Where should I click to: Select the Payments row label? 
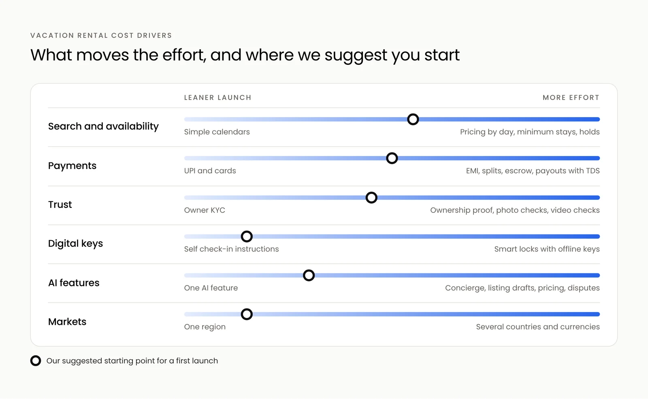pos(72,166)
